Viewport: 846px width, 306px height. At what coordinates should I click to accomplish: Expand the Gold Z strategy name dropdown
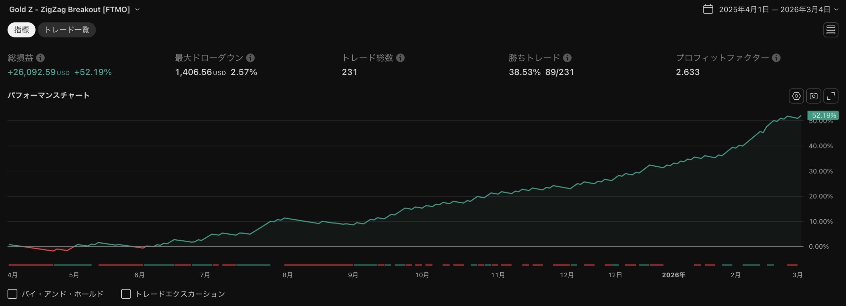pos(137,10)
